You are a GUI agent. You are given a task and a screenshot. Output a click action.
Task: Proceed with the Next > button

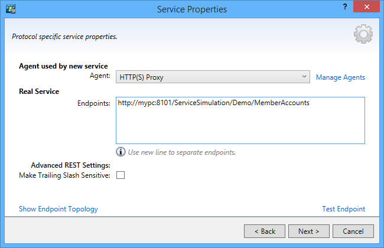pyautogui.click(x=308, y=231)
